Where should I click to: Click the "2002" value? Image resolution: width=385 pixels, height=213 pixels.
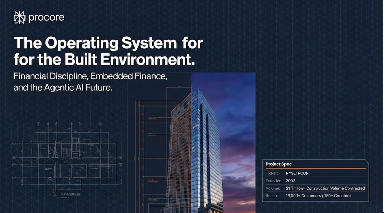(291, 181)
